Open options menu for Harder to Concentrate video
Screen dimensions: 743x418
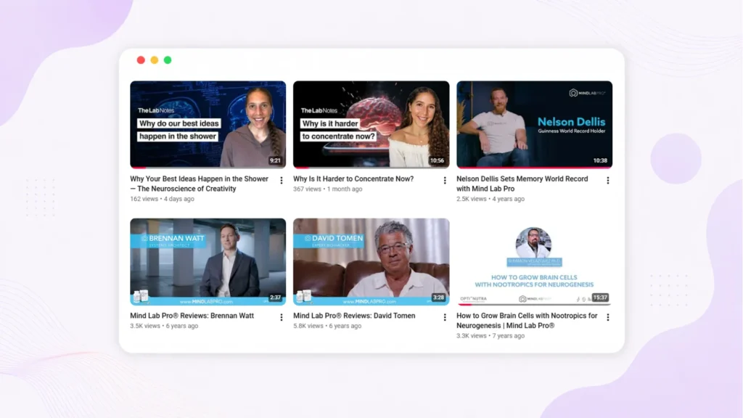(445, 181)
